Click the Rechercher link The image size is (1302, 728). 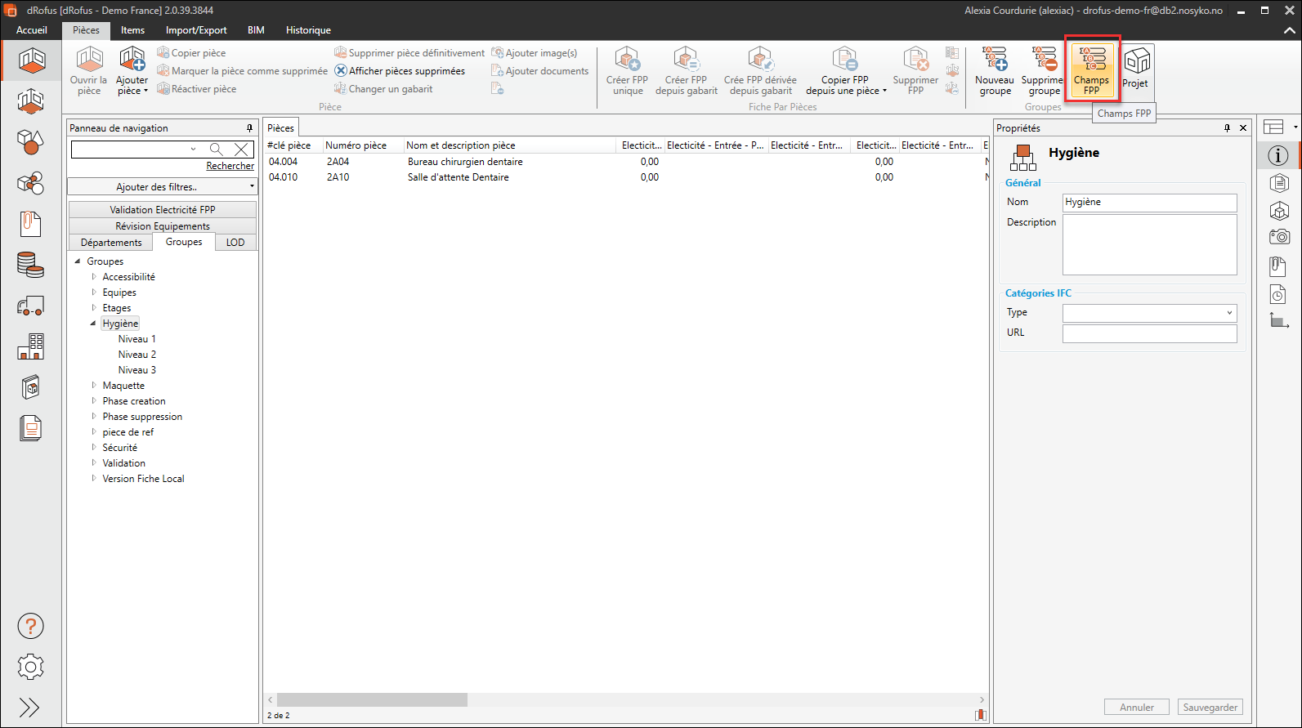[x=230, y=166]
